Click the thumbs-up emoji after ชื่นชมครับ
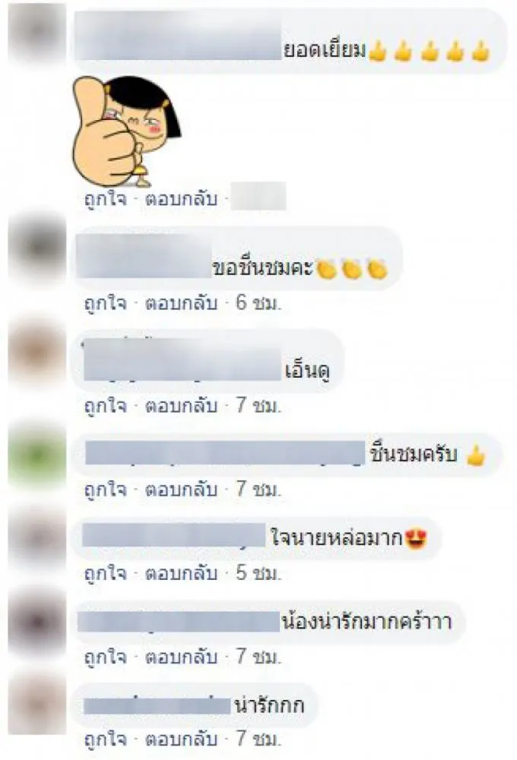517x760 pixels. pyautogui.click(x=476, y=455)
